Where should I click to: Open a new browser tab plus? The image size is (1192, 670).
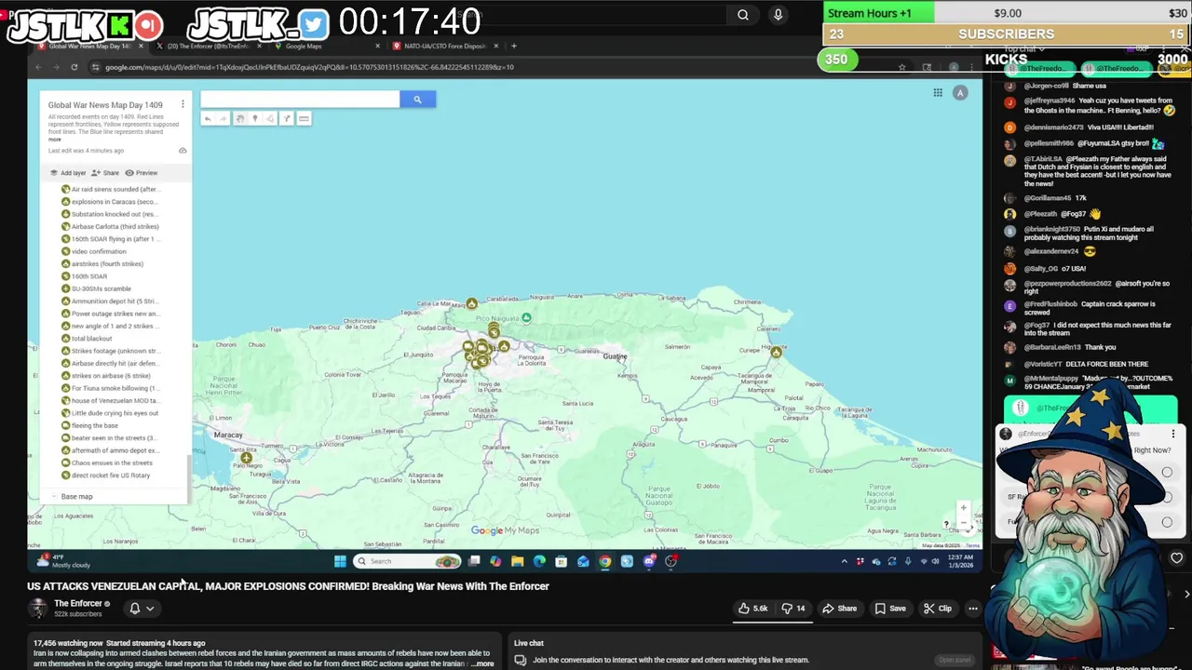514,46
